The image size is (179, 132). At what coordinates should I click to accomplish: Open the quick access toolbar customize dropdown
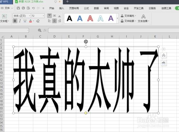pyautogui.click(x=43, y=8)
